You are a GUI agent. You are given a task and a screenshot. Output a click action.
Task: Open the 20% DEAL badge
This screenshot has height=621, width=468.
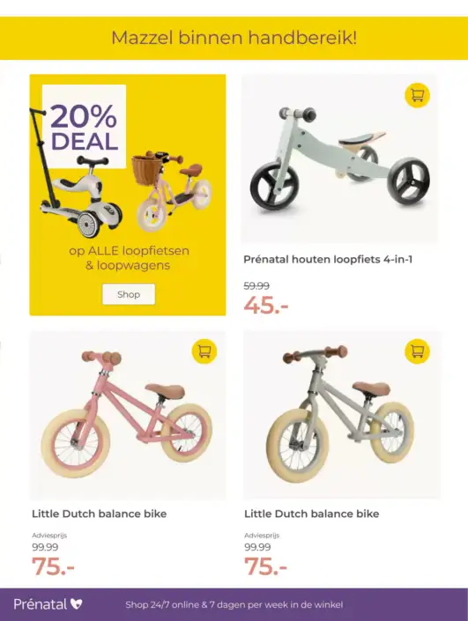point(84,126)
